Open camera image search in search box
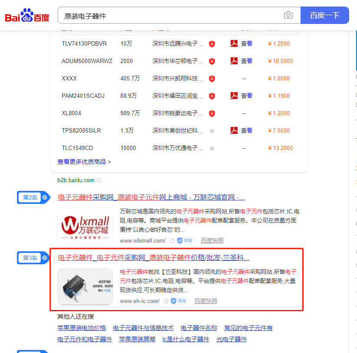 click(x=288, y=15)
